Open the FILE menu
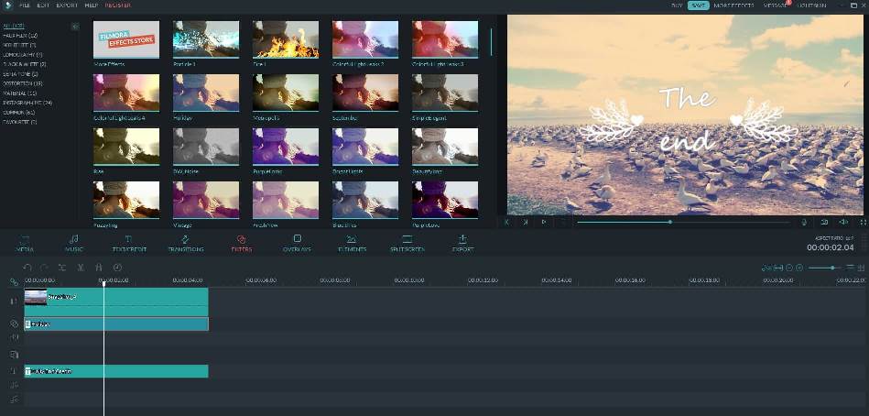 (25, 5)
